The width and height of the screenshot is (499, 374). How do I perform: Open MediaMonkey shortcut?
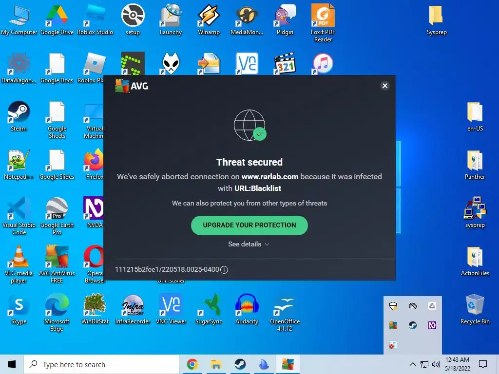[x=247, y=19]
